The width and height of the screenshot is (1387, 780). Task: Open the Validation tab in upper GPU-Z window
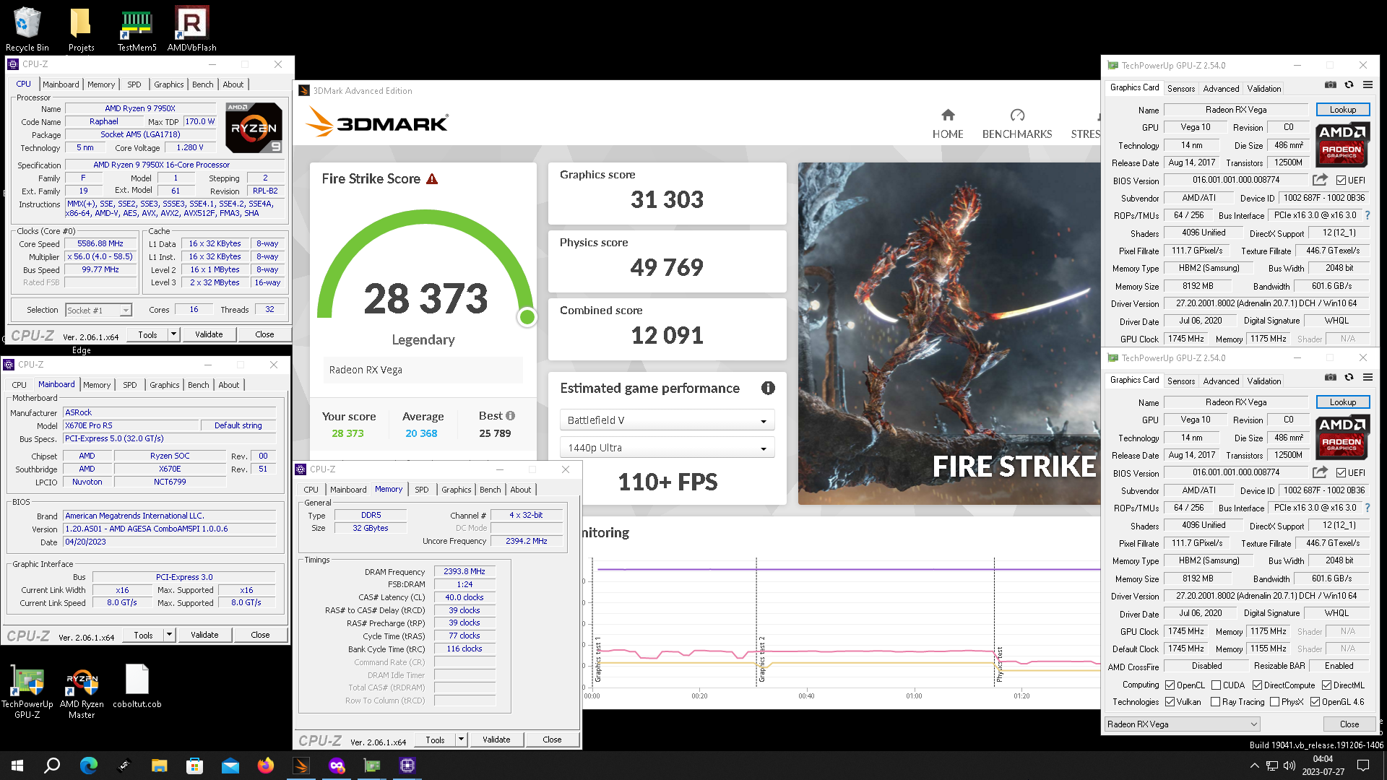point(1264,89)
